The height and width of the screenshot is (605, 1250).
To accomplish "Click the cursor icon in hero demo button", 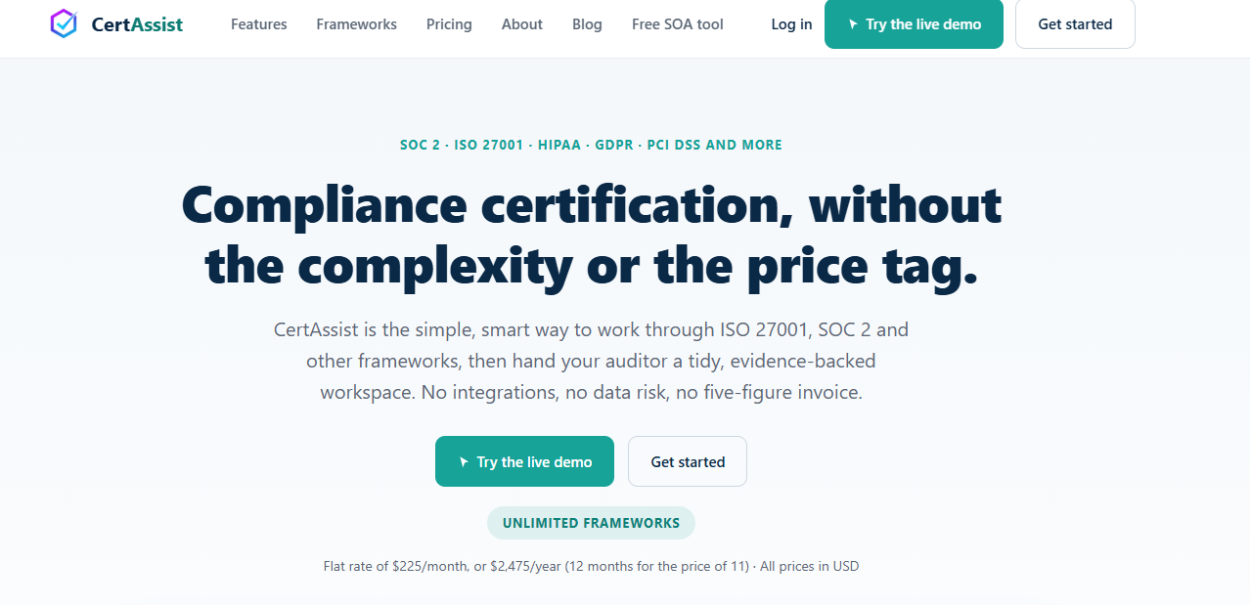I will (x=465, y=462).
